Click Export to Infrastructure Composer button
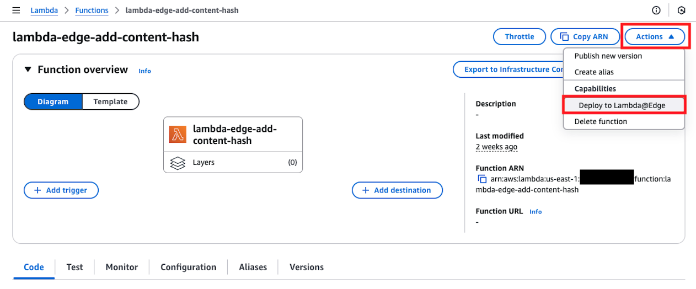 (x=508, y=69)
